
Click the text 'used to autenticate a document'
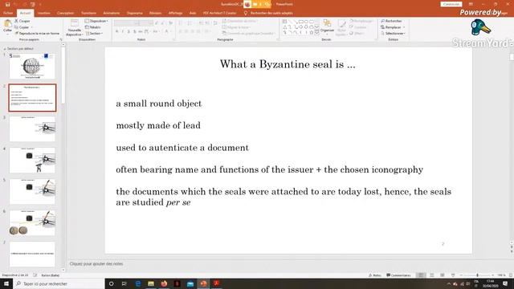tap(182, 148)
